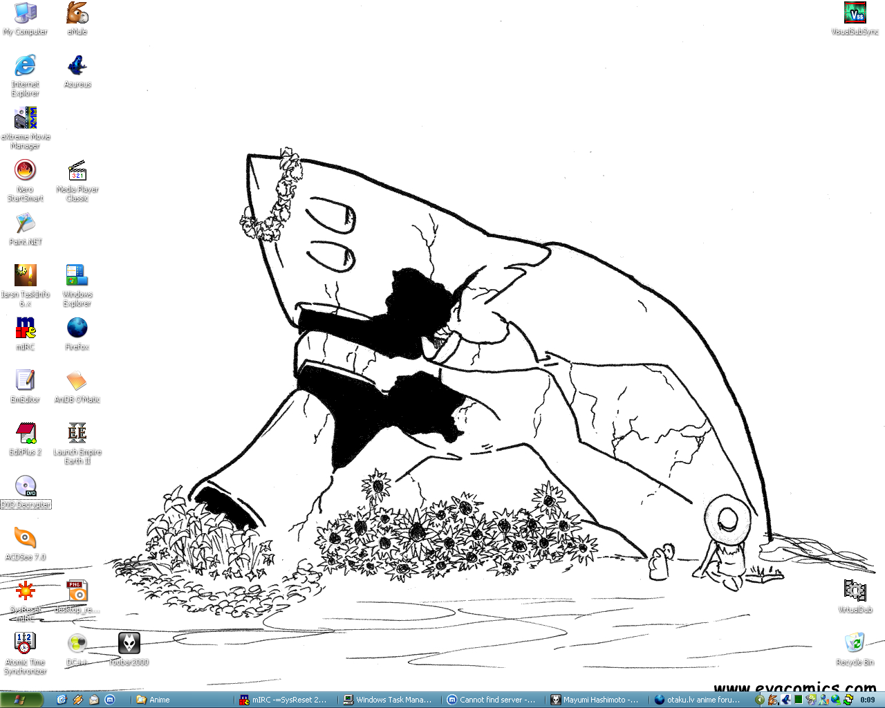This screenshot has height=708, width=885.
Task: Expand hidden tray icons arrow
Action: (760, 700)
